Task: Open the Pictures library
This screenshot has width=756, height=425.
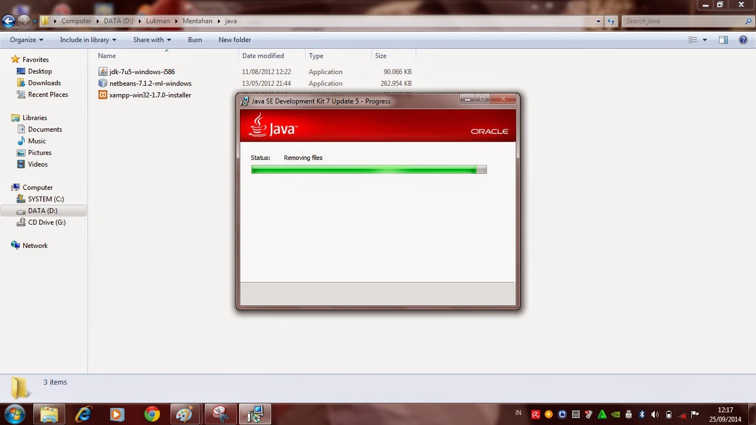Action: pyautogui.click(x=40, y=153)
